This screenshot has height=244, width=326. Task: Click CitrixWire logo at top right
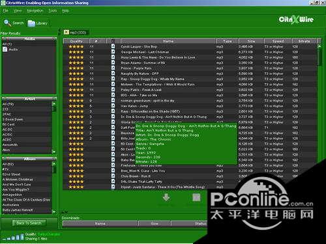(296, 20)
